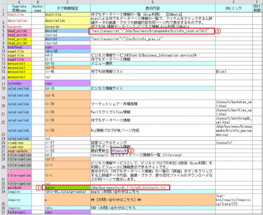263x215 pixels.
Task: Select row 33 via its row number
Action: pyautogui.click(x=4, y=188)
